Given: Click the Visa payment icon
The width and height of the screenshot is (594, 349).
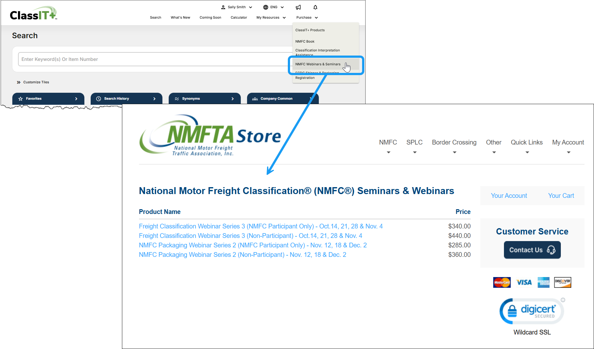Looking at the screenshot, I should pos(523,282).
